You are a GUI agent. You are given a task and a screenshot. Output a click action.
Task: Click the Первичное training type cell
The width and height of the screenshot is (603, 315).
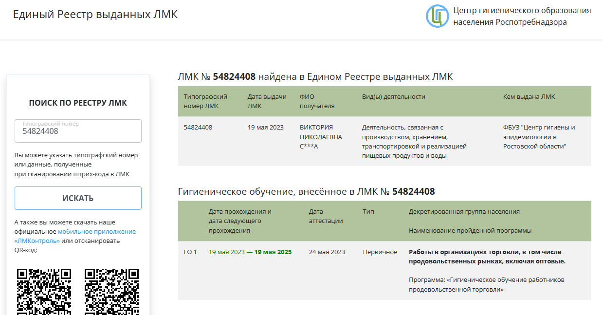click(x=380, y=252)
